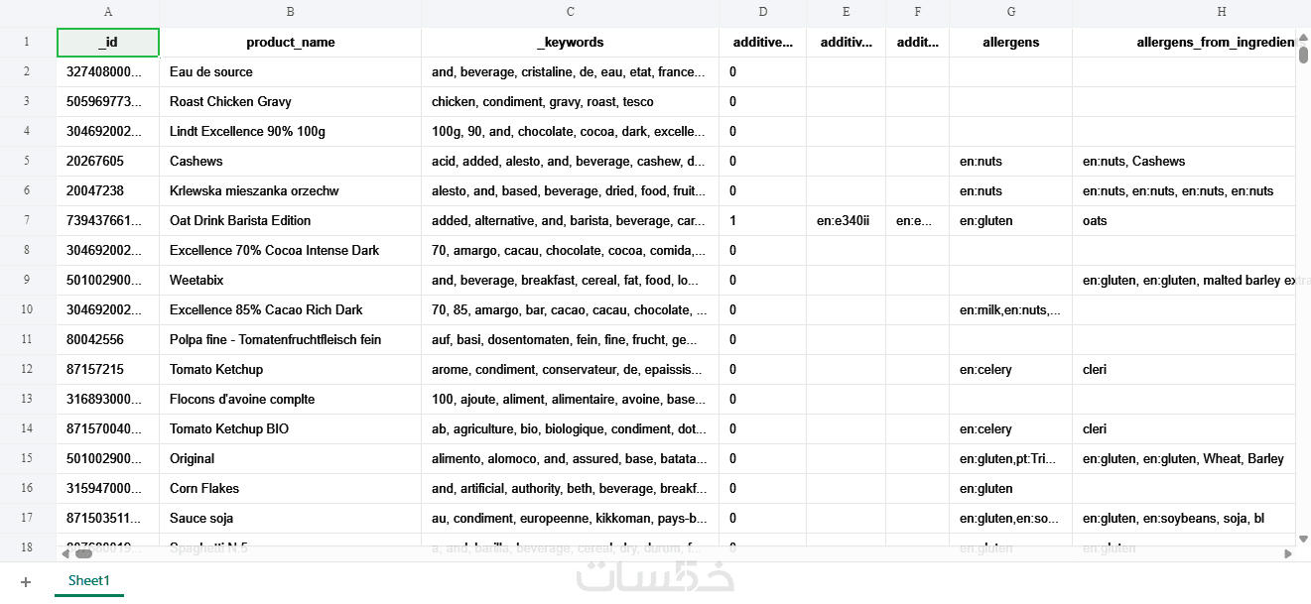Click the id cell 20047238
Viewport: 1311px width, 604px height.
(x=108, y=190)
